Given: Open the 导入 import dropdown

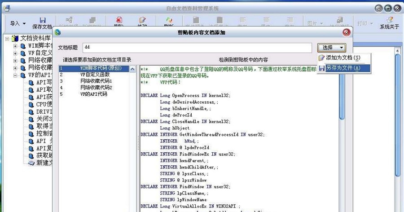Looking at the screenshot, I should click(x=18, y=23).
